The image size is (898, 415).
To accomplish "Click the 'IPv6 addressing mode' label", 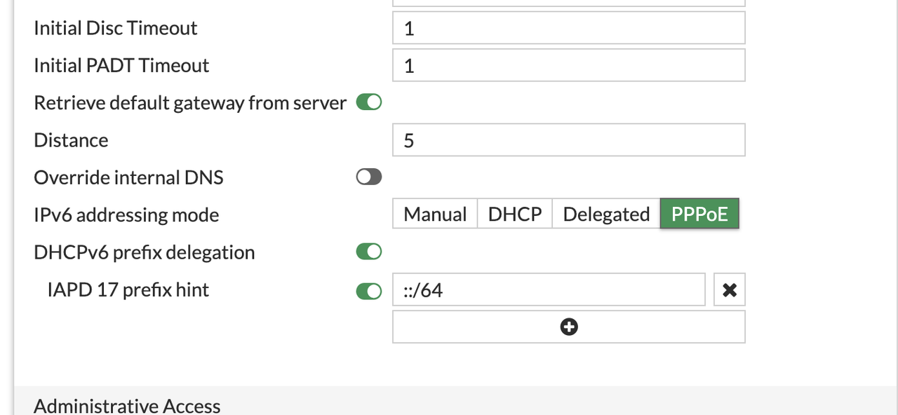I will pos(126,215).
